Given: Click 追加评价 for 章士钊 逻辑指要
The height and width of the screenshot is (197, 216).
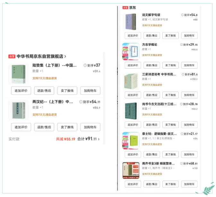Looking at the screenshot, I should [x=133, y=154].
